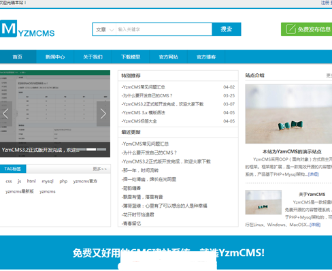Select the yzmcms最新版 tag
Image resolution: width=332 pixels, height=271 pixels.
(20, 191)
